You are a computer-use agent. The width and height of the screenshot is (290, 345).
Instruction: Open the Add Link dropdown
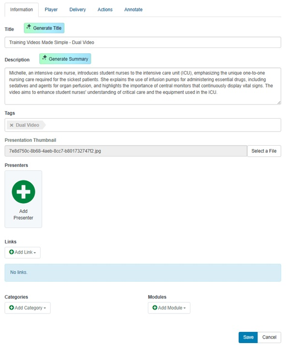[23, 253]
